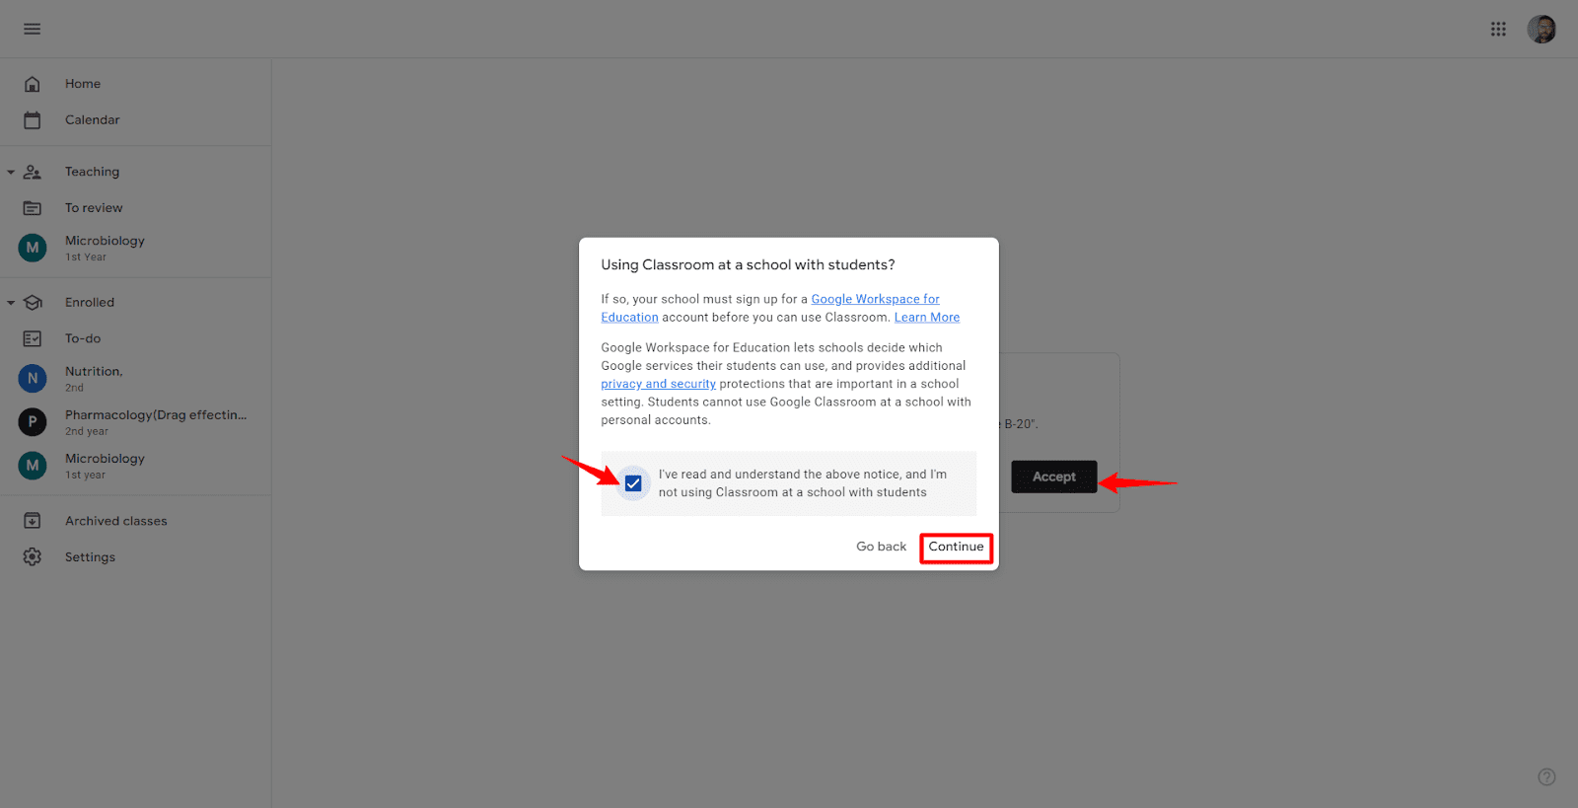Select the Teaching label in sidebar
The image size is (1578, 808).
pyautogui.click(x=92, y=172)
